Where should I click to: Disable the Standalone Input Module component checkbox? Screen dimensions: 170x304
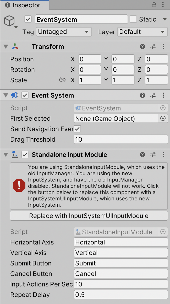tap(25, 154)
